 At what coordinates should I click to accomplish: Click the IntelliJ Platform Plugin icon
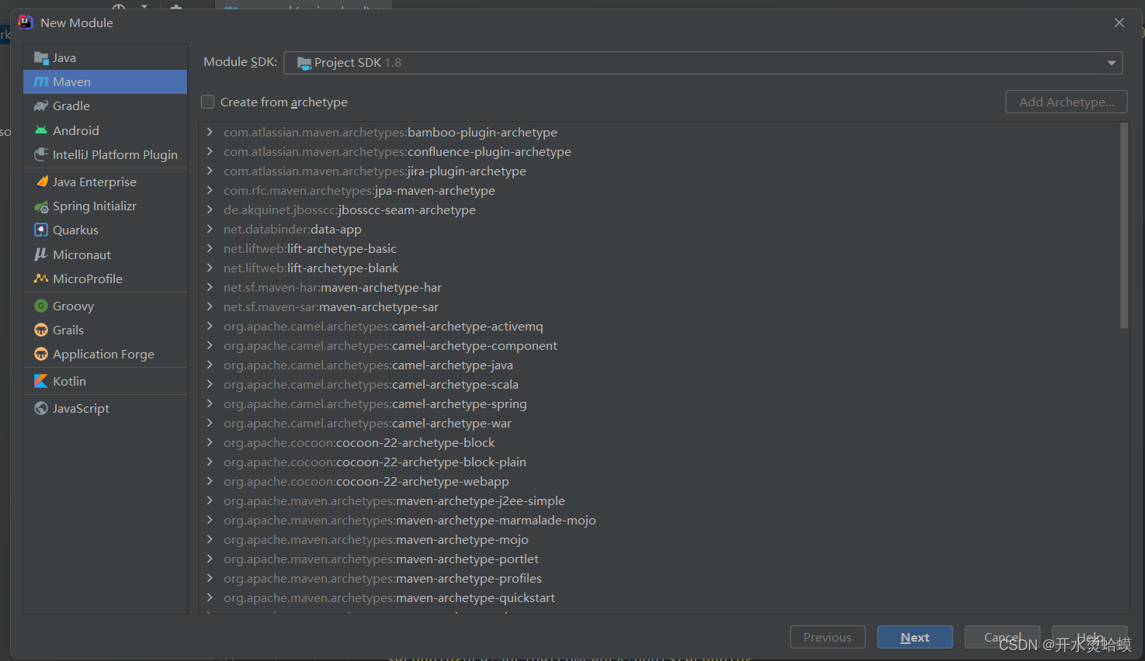pos(41,154)
